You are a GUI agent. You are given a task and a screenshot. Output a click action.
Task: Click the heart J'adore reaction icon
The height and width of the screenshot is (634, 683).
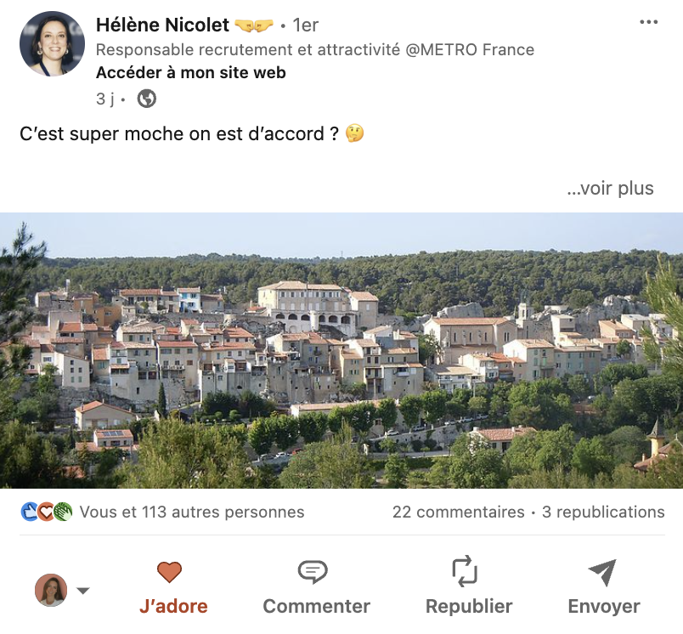pyautogui.click(x=169, y=572)
